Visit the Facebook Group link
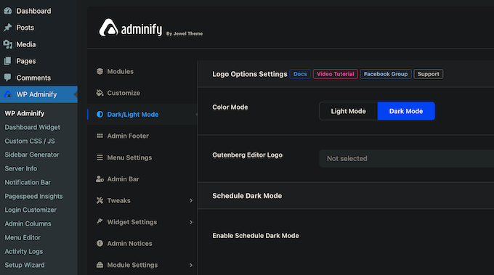The image size is (494, 275). tap(386, 74)
